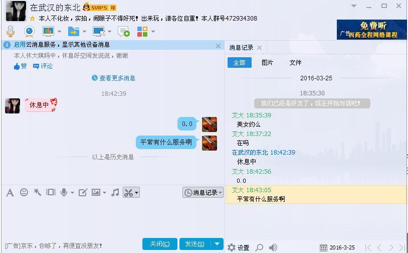This screenshot has height=253, width=408.
Task: Select the 全部 filter tab
Action: pyautogui.click(x=240, y=63)
